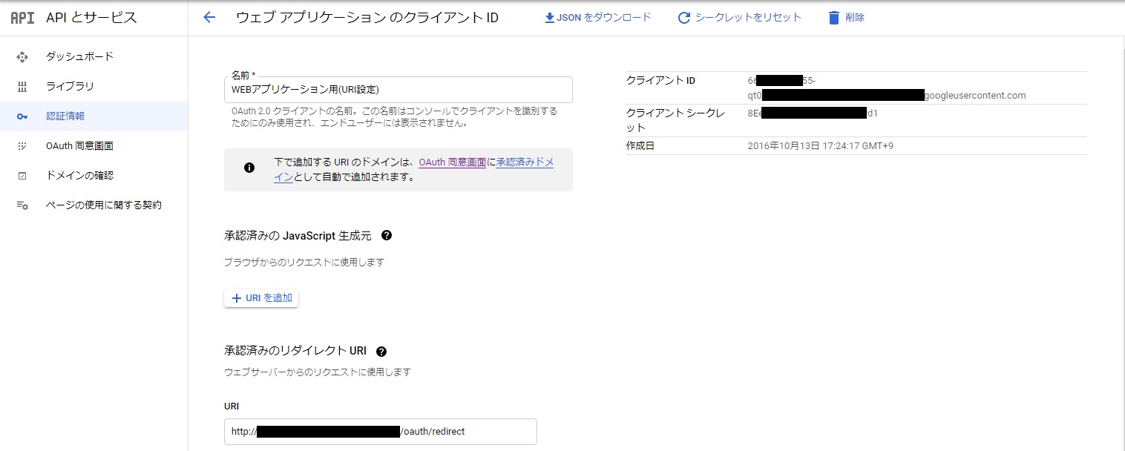The image size is (1125, 451).
Task: Click the OAuth 同意画面 sidebar icon
Action: (22, 146)
